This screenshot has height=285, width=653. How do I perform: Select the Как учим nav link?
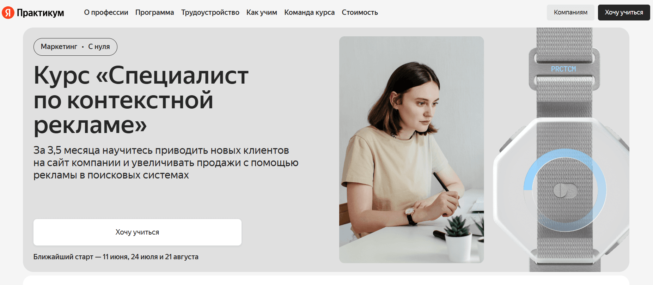pos(262,12)
